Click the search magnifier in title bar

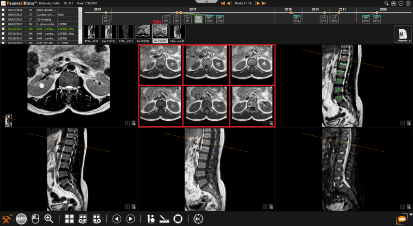[x=386, y=3]
